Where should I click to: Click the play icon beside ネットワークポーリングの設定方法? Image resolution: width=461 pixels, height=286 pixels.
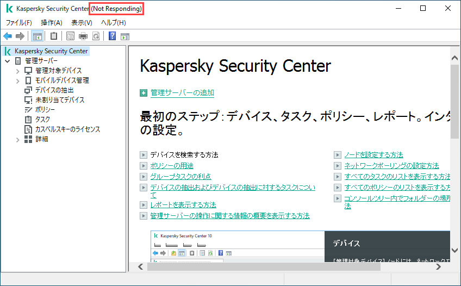pos(338,166)
